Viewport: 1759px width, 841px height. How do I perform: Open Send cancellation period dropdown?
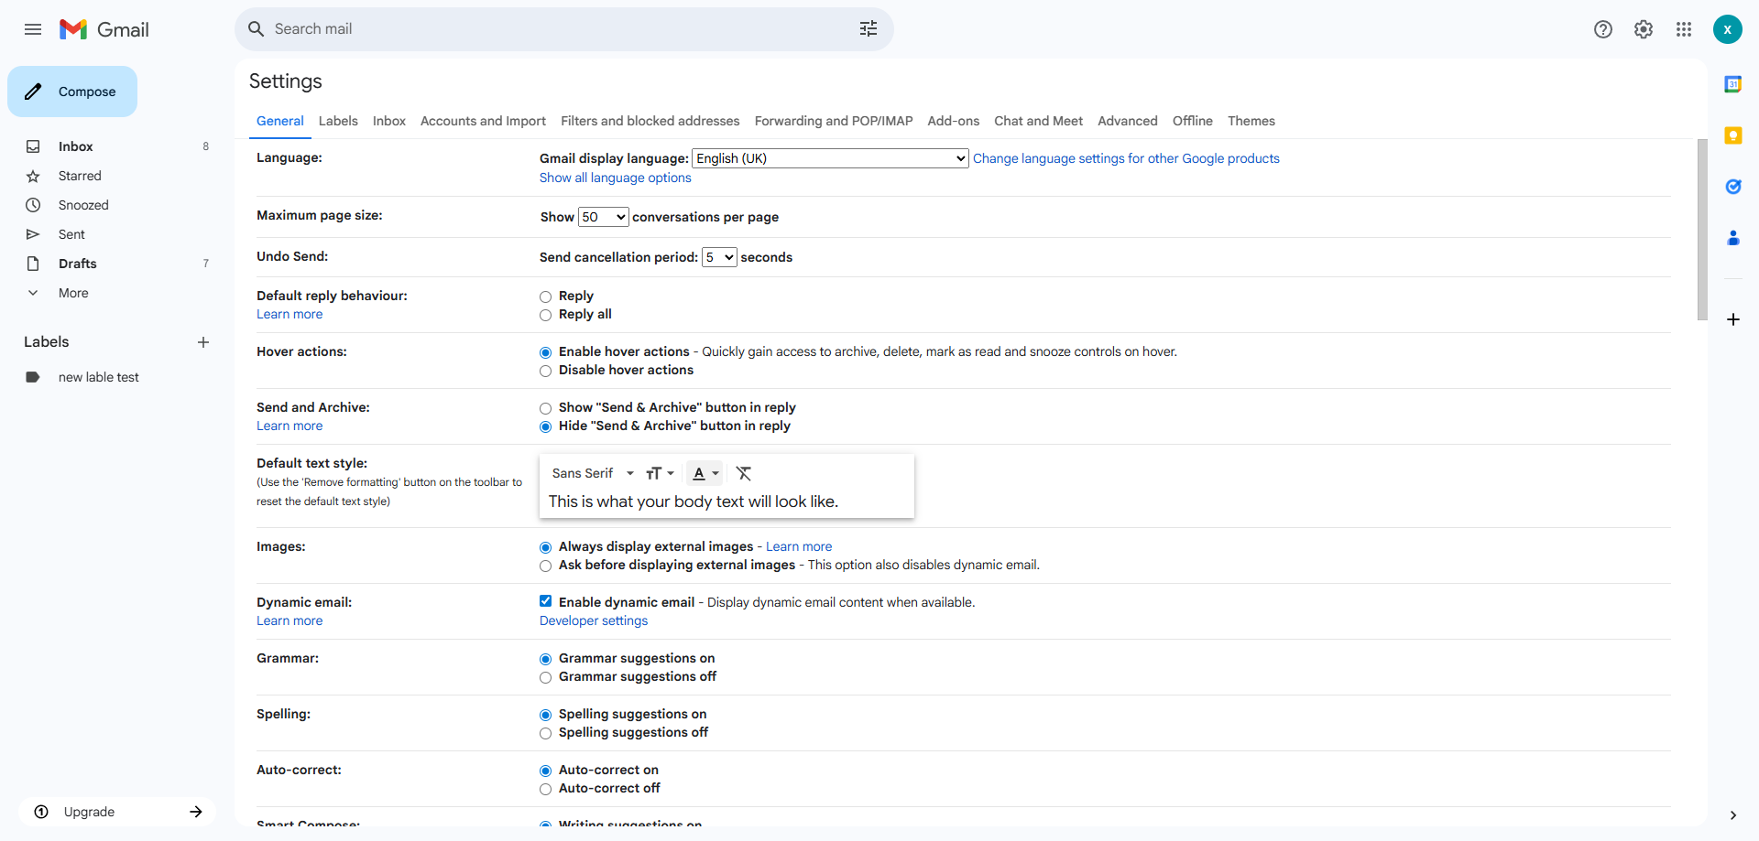[x=719, y=257]
